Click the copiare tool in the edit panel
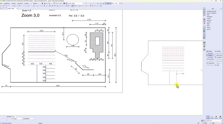Screen dimensions: 223x124 point(210,55)
